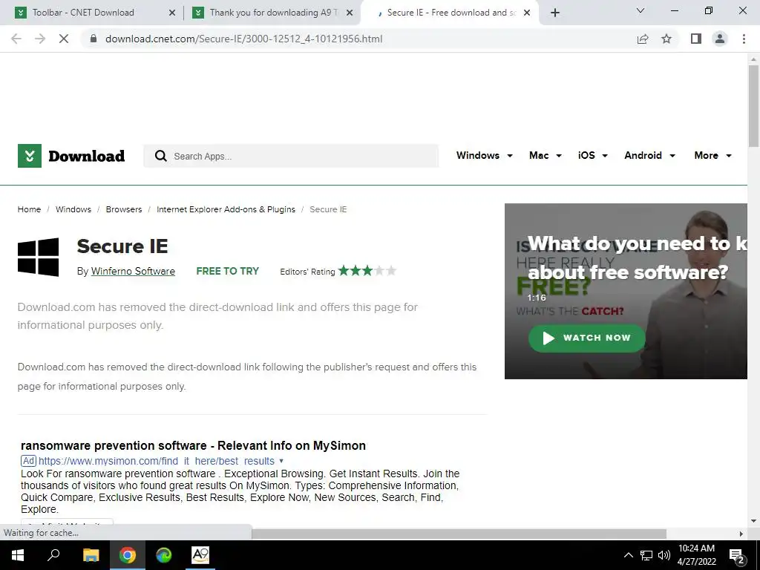Viewport: 760px width, 570px height.
Task: Click the Editors' Rating stars
Action: point(367,270)
